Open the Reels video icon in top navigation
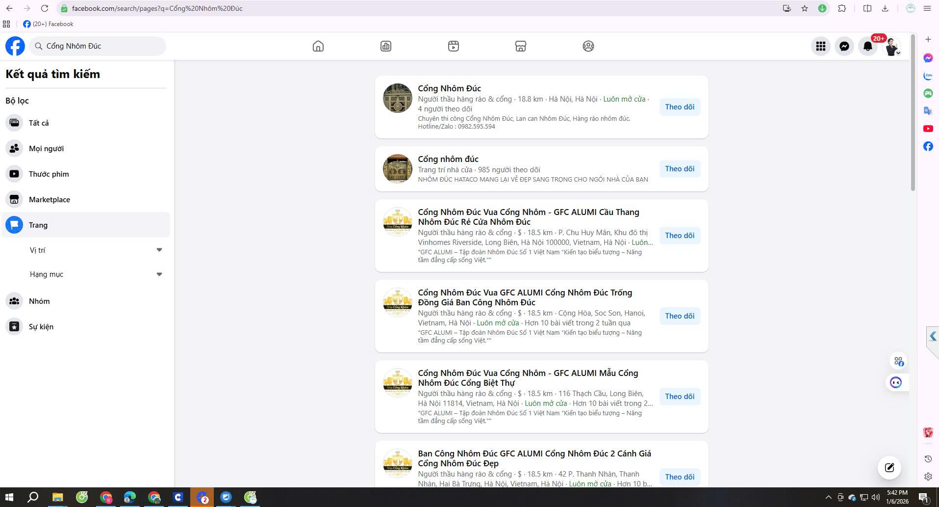 tap(454, 46)
